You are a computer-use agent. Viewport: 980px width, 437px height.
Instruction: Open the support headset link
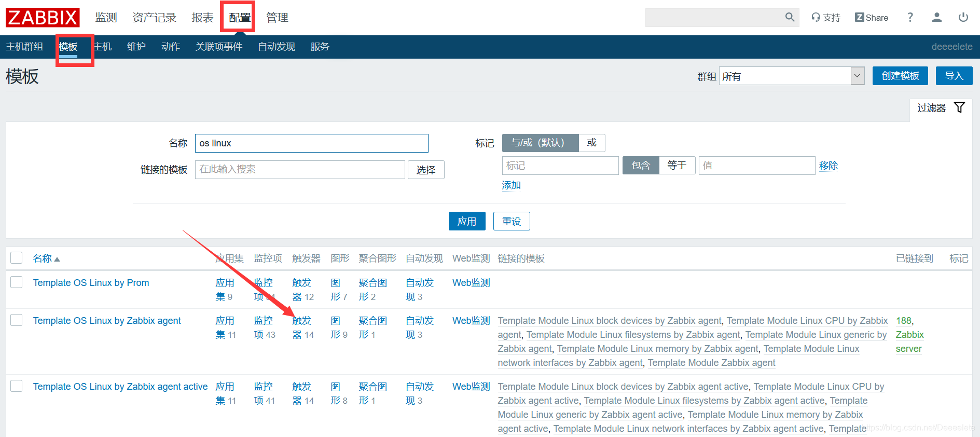point(826,18)
